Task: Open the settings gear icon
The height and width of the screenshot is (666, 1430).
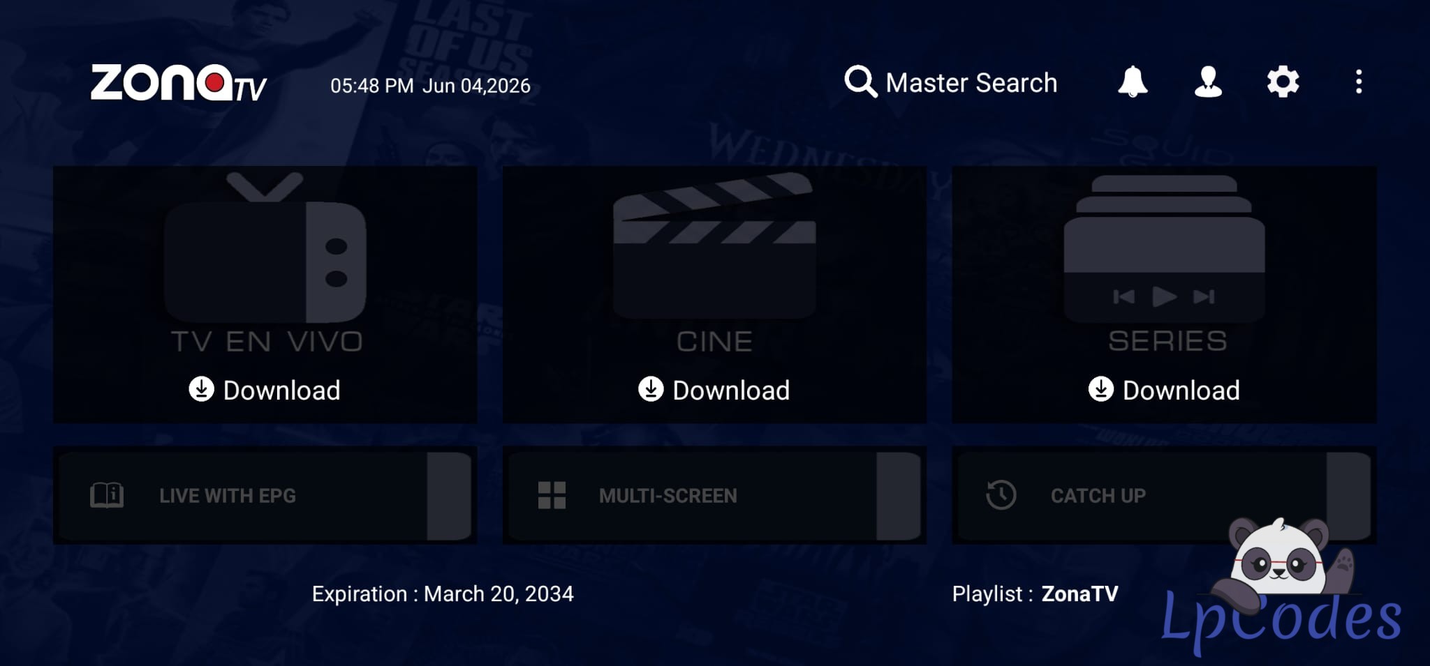Action: (1283, 82)
